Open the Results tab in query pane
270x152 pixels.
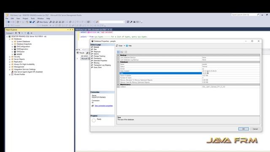pyautogui.click(x=81, y=53)
